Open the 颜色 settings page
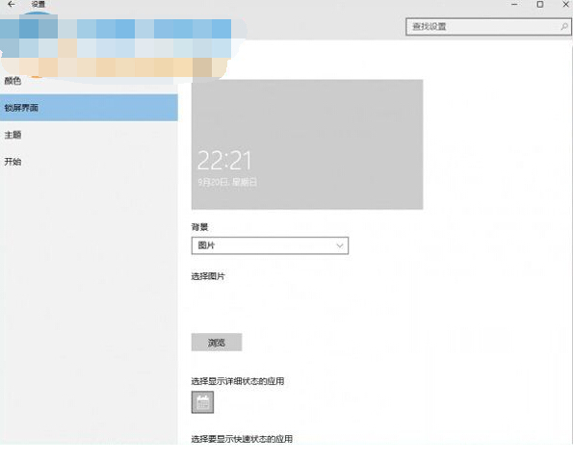The height and width of the screenshot is (462, 573). tap(13, 81)
